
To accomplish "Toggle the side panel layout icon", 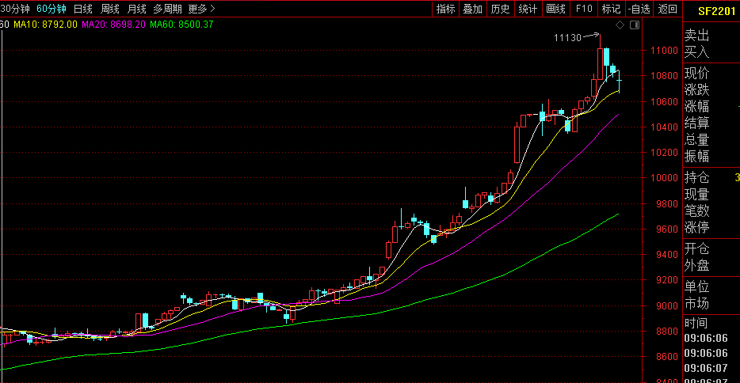I will point(634,25).
